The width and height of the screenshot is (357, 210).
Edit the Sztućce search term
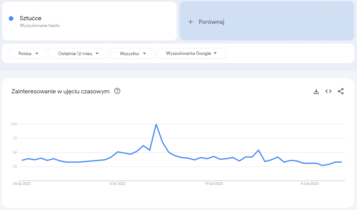point(31,18)
